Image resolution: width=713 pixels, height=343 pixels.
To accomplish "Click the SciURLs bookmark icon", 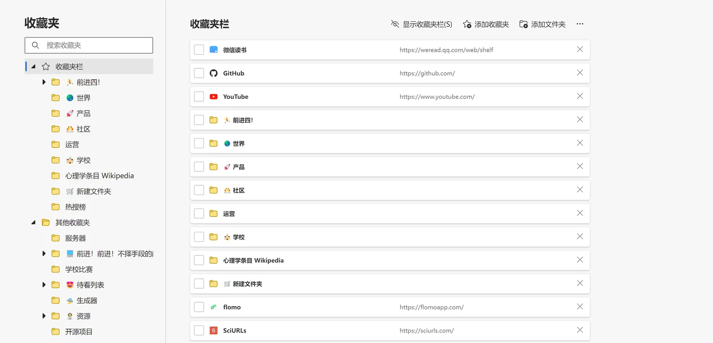I will 213,330.
